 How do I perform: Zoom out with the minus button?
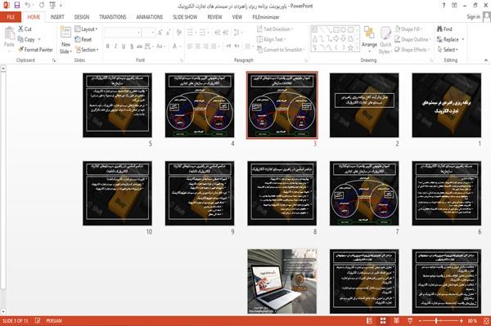420,320
